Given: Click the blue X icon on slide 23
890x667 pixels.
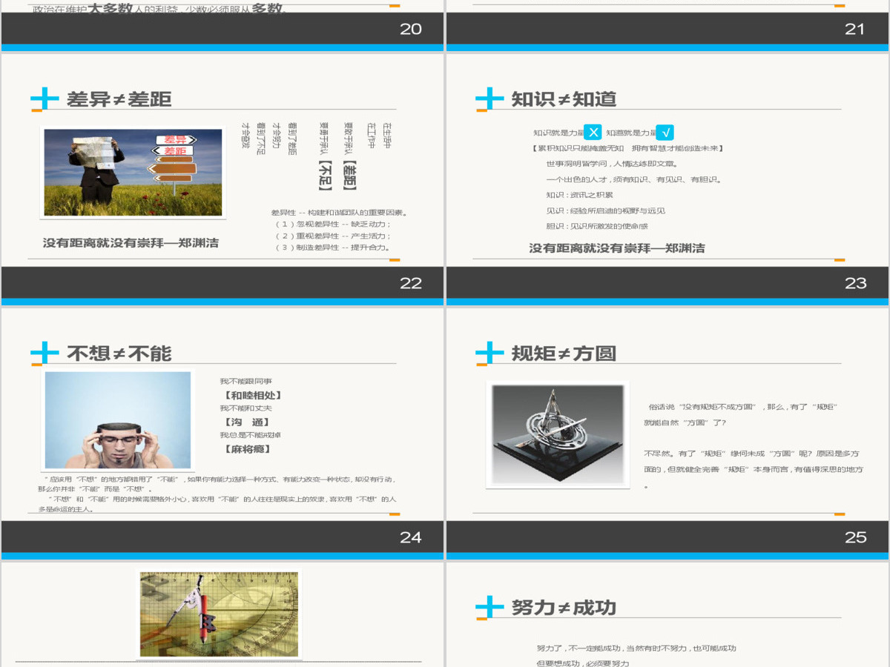Looking at the screenshot, I should 593,133.
